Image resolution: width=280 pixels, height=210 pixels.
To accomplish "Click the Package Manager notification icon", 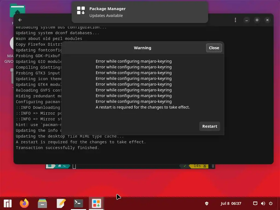I will (x=81, y=10).
